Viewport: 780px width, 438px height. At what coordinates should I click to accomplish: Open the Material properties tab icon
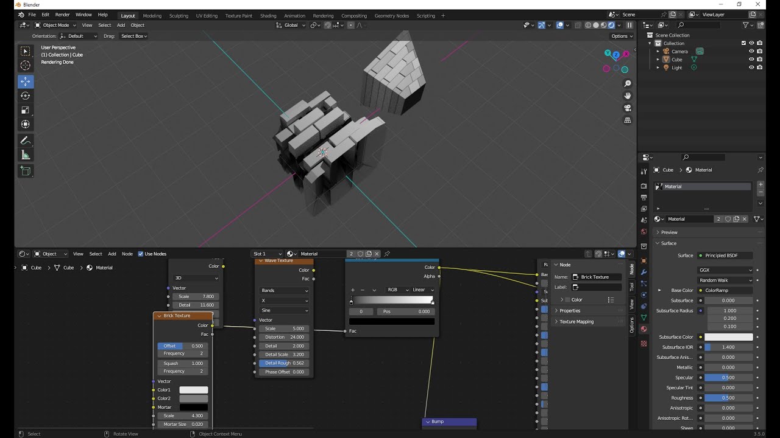coord(643,329)
